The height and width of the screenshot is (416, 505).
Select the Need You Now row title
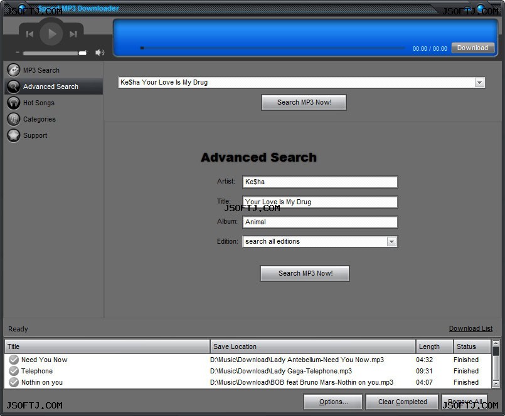[x=45, y=360]
